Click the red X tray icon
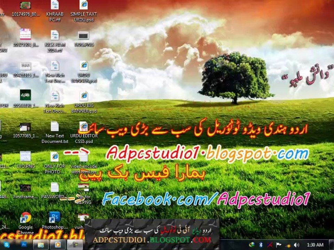This screenshot has width=334, height=250. coord(270,245)
